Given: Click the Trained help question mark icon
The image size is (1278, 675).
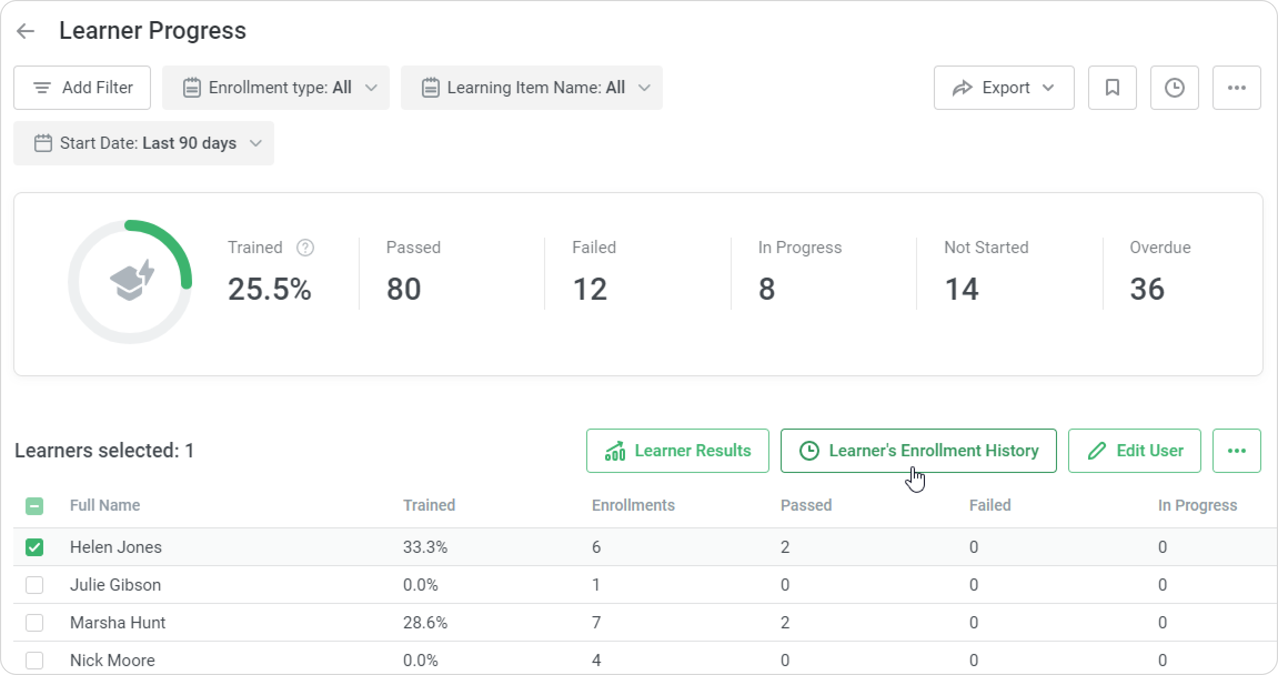Looking at the screenshot, I should pyautogui.click(x=305, y=248).
